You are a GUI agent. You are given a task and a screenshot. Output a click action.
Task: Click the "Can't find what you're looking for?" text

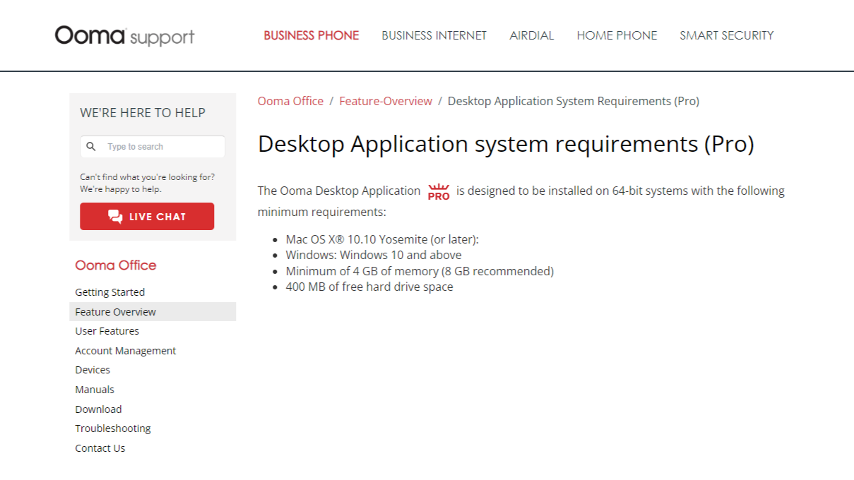click(148, 177)
